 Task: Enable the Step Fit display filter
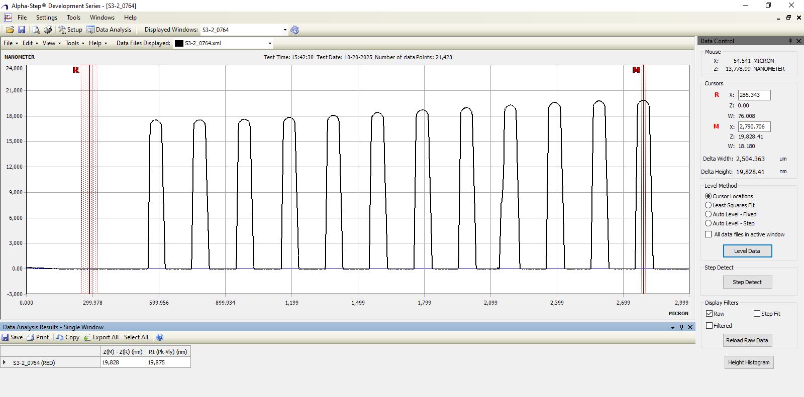pyautogui.click(x=757, y=314)
